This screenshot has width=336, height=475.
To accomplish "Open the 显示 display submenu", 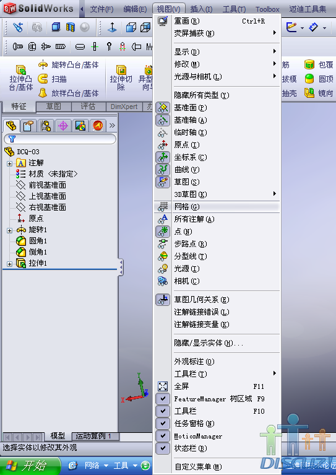I will click(217, 52).
